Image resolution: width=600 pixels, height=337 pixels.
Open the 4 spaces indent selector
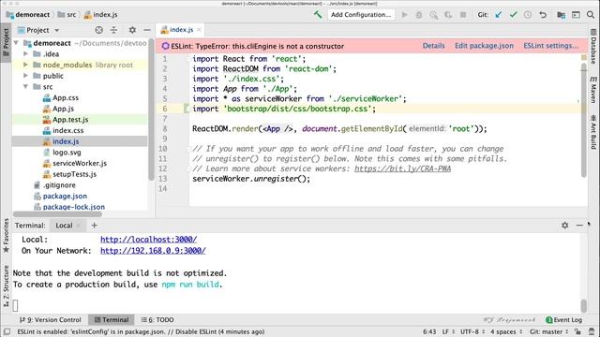[x=506, y=331]
